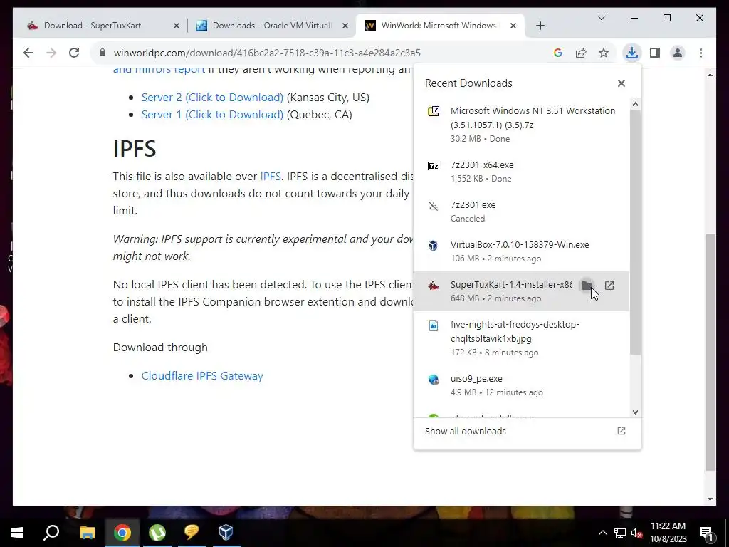The image size is (729, 547).
Task: Click Server 1 (Click to Download) link
Action: pos(212,115)
